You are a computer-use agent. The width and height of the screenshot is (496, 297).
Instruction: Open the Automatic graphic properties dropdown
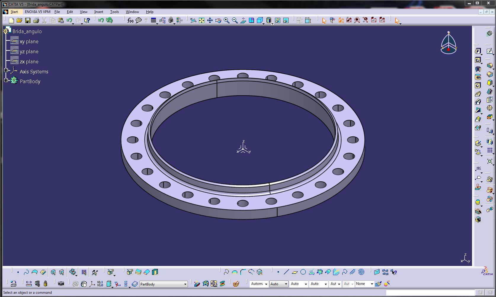pos(259,284)
